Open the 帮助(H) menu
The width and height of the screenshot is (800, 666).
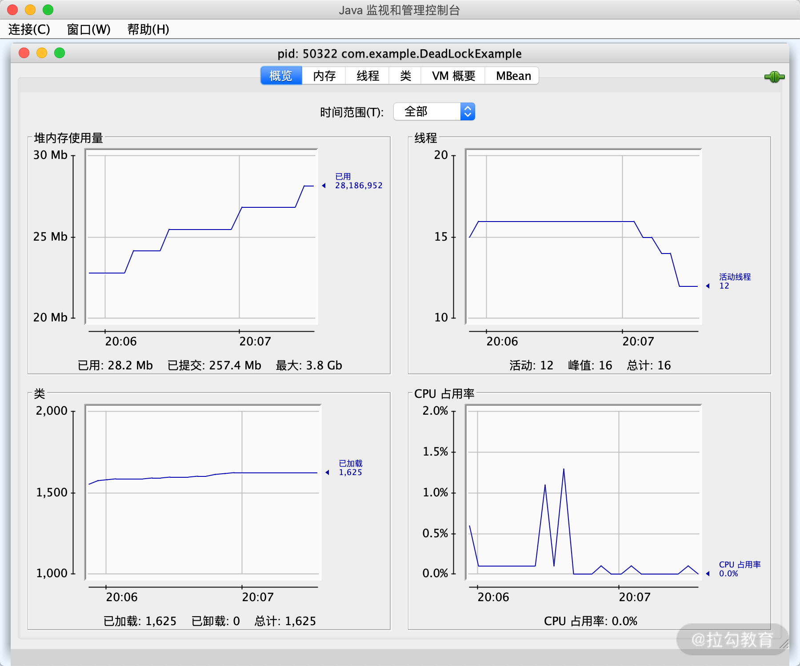[148, 29]
